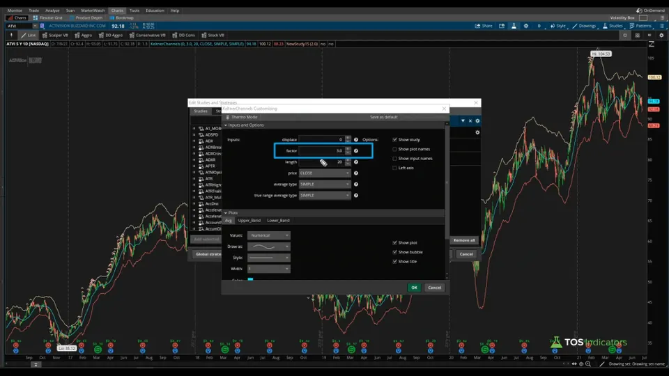Viewport: 669px width, 376px height.
Task: Enable Show input names checkbox
Action: coord(394,159)
